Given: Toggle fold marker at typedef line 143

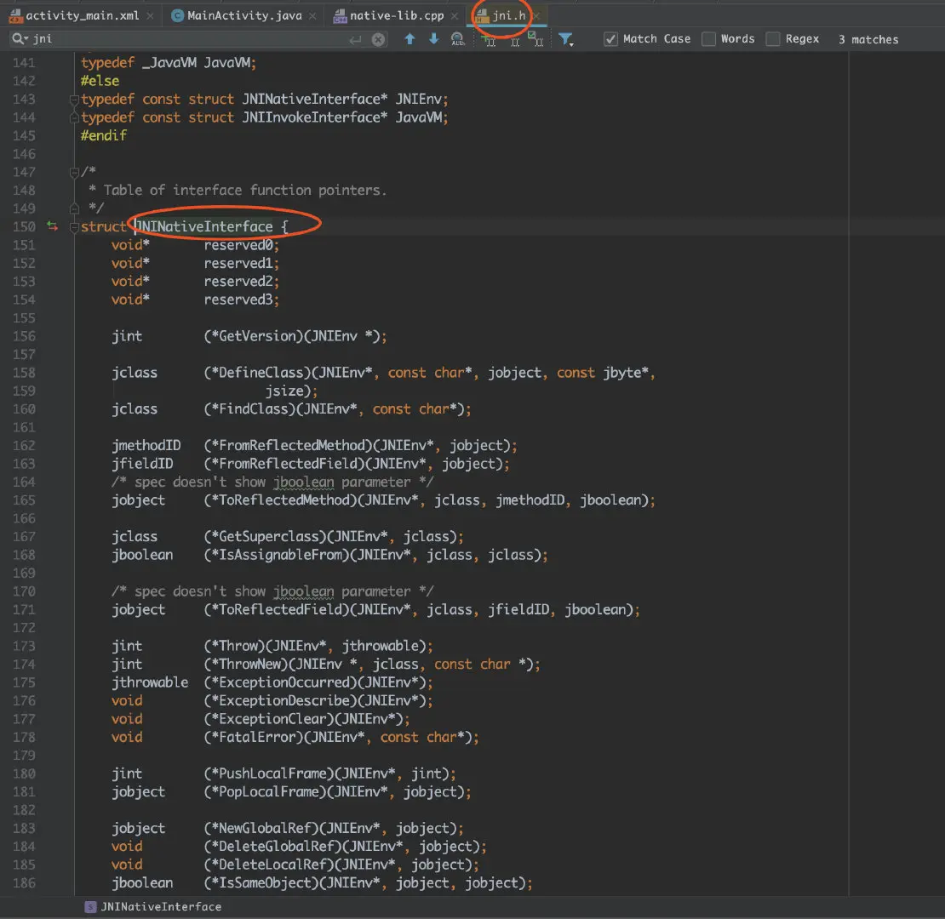Looking at the screenshot, I should pyautogui.click(x=75, y=100).
